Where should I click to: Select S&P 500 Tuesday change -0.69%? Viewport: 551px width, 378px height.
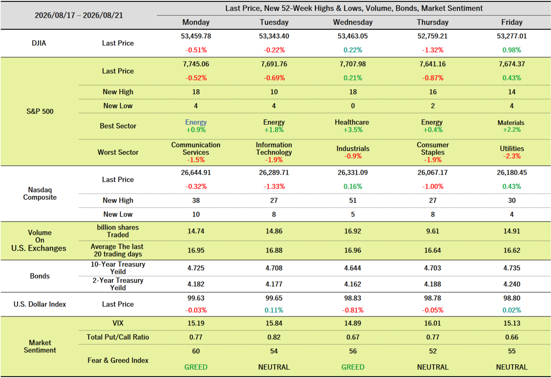274,78
